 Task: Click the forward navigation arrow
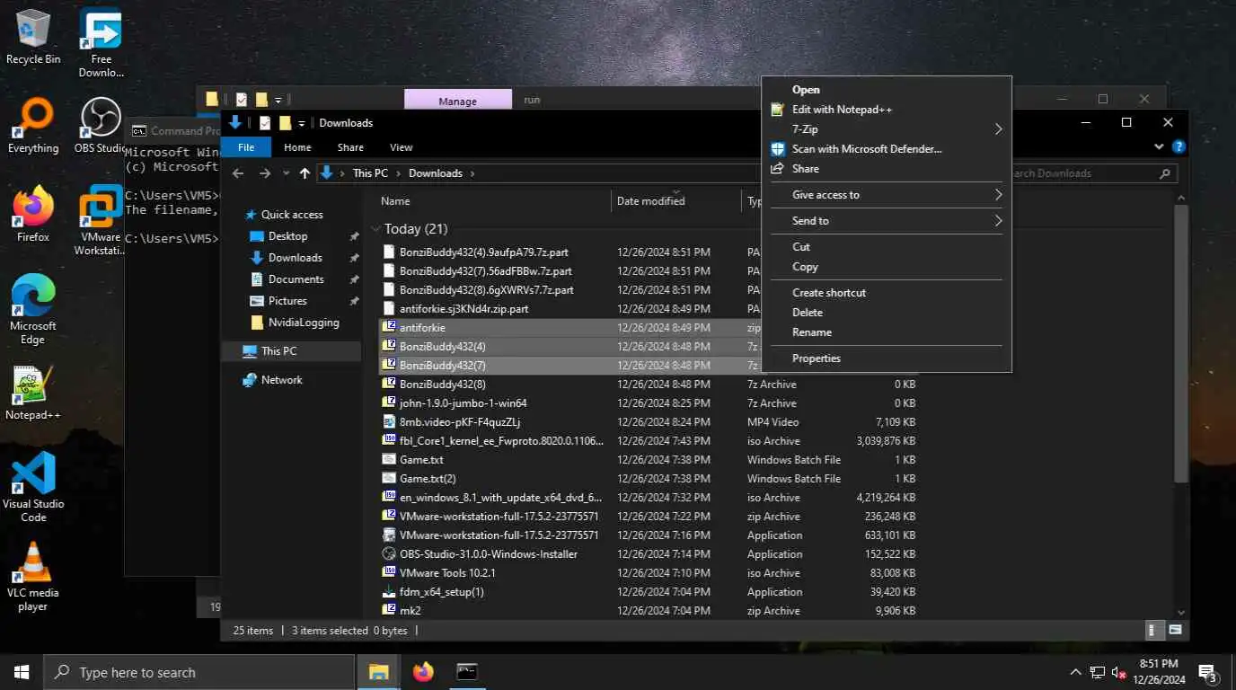coord(264,173)
